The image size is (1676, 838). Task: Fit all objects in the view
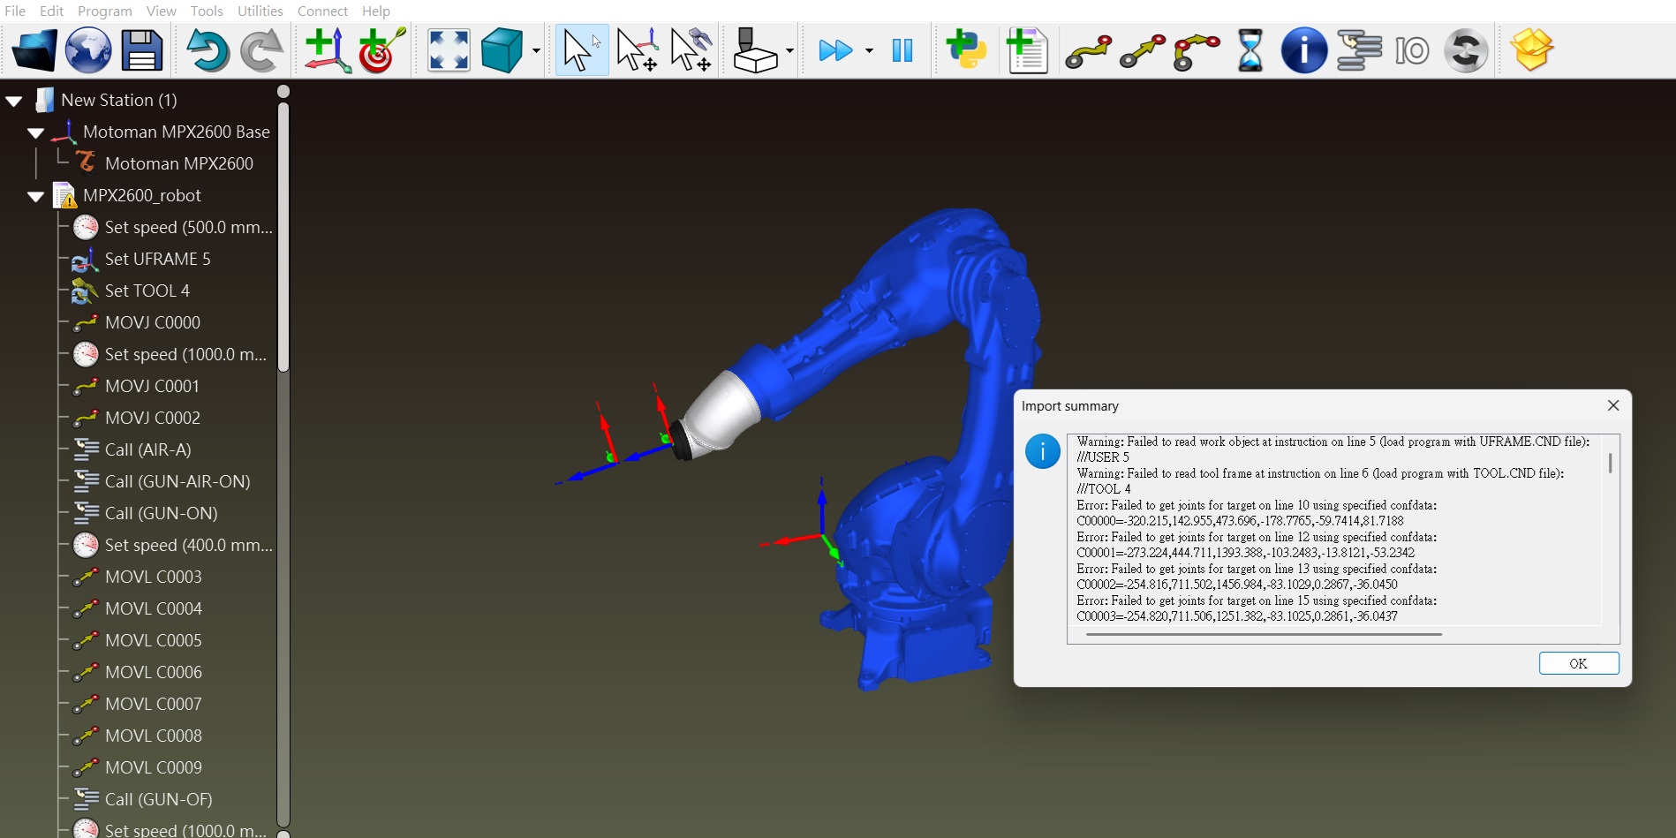449,50
